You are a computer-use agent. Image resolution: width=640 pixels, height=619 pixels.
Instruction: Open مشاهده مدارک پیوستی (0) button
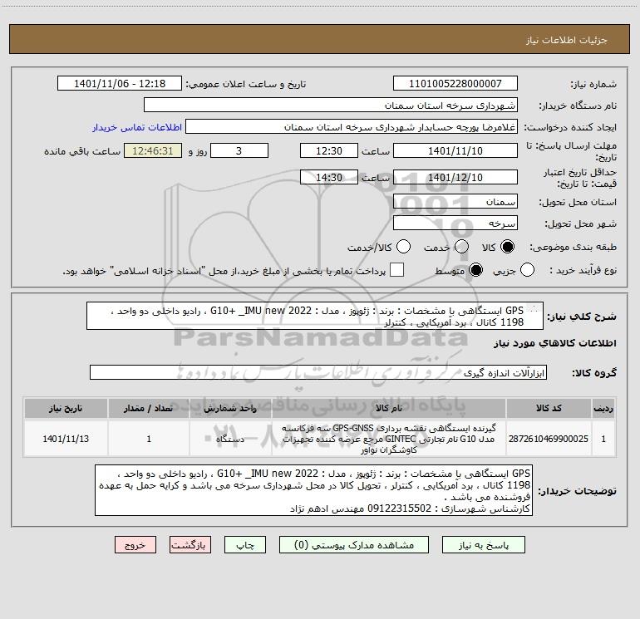pyautogui.click(x=354, y=545)
